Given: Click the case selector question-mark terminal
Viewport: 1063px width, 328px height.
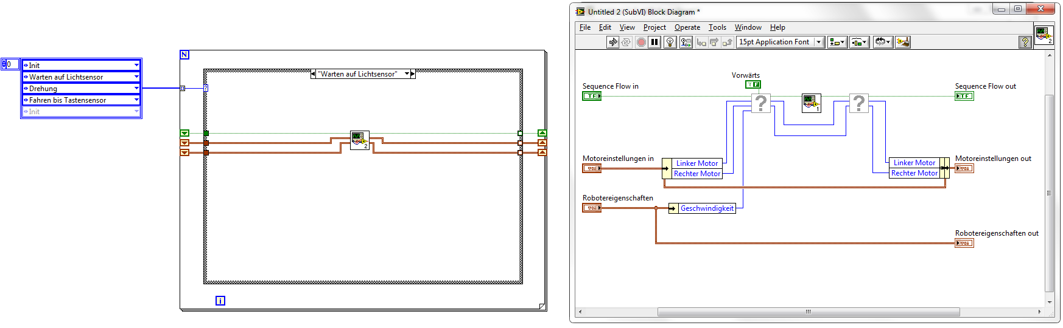Looking at the screenshot, I should pos(206,88).
